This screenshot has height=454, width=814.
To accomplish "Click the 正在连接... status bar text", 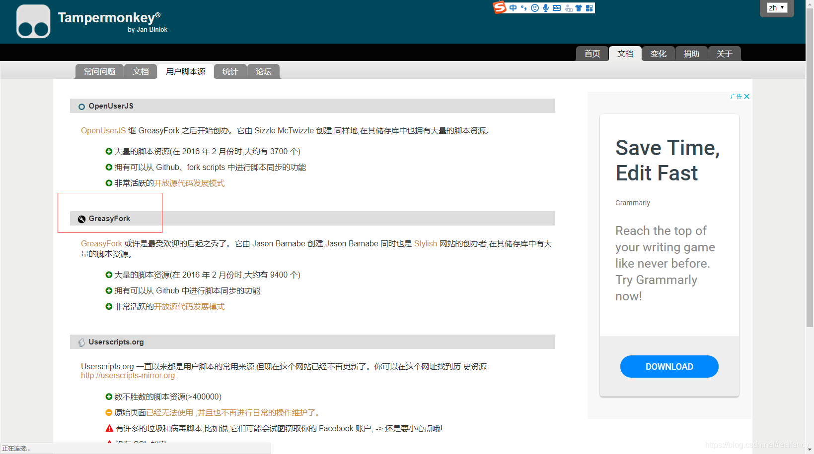I will [16, 449].
